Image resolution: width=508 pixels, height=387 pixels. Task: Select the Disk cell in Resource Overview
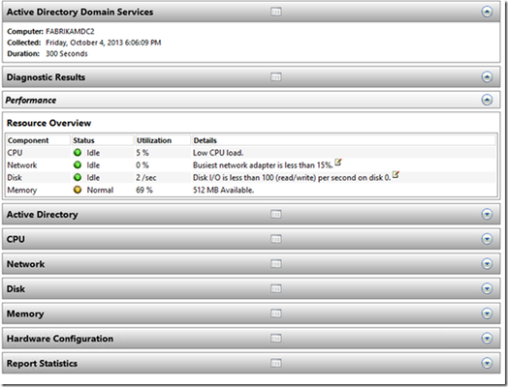pyautogui.click(x=15, y=177)
